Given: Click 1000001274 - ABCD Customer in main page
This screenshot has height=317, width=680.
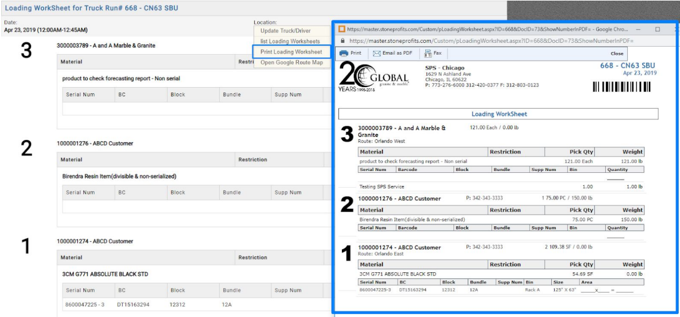Looking at the screenshot, I should click(x=95, y=241).
